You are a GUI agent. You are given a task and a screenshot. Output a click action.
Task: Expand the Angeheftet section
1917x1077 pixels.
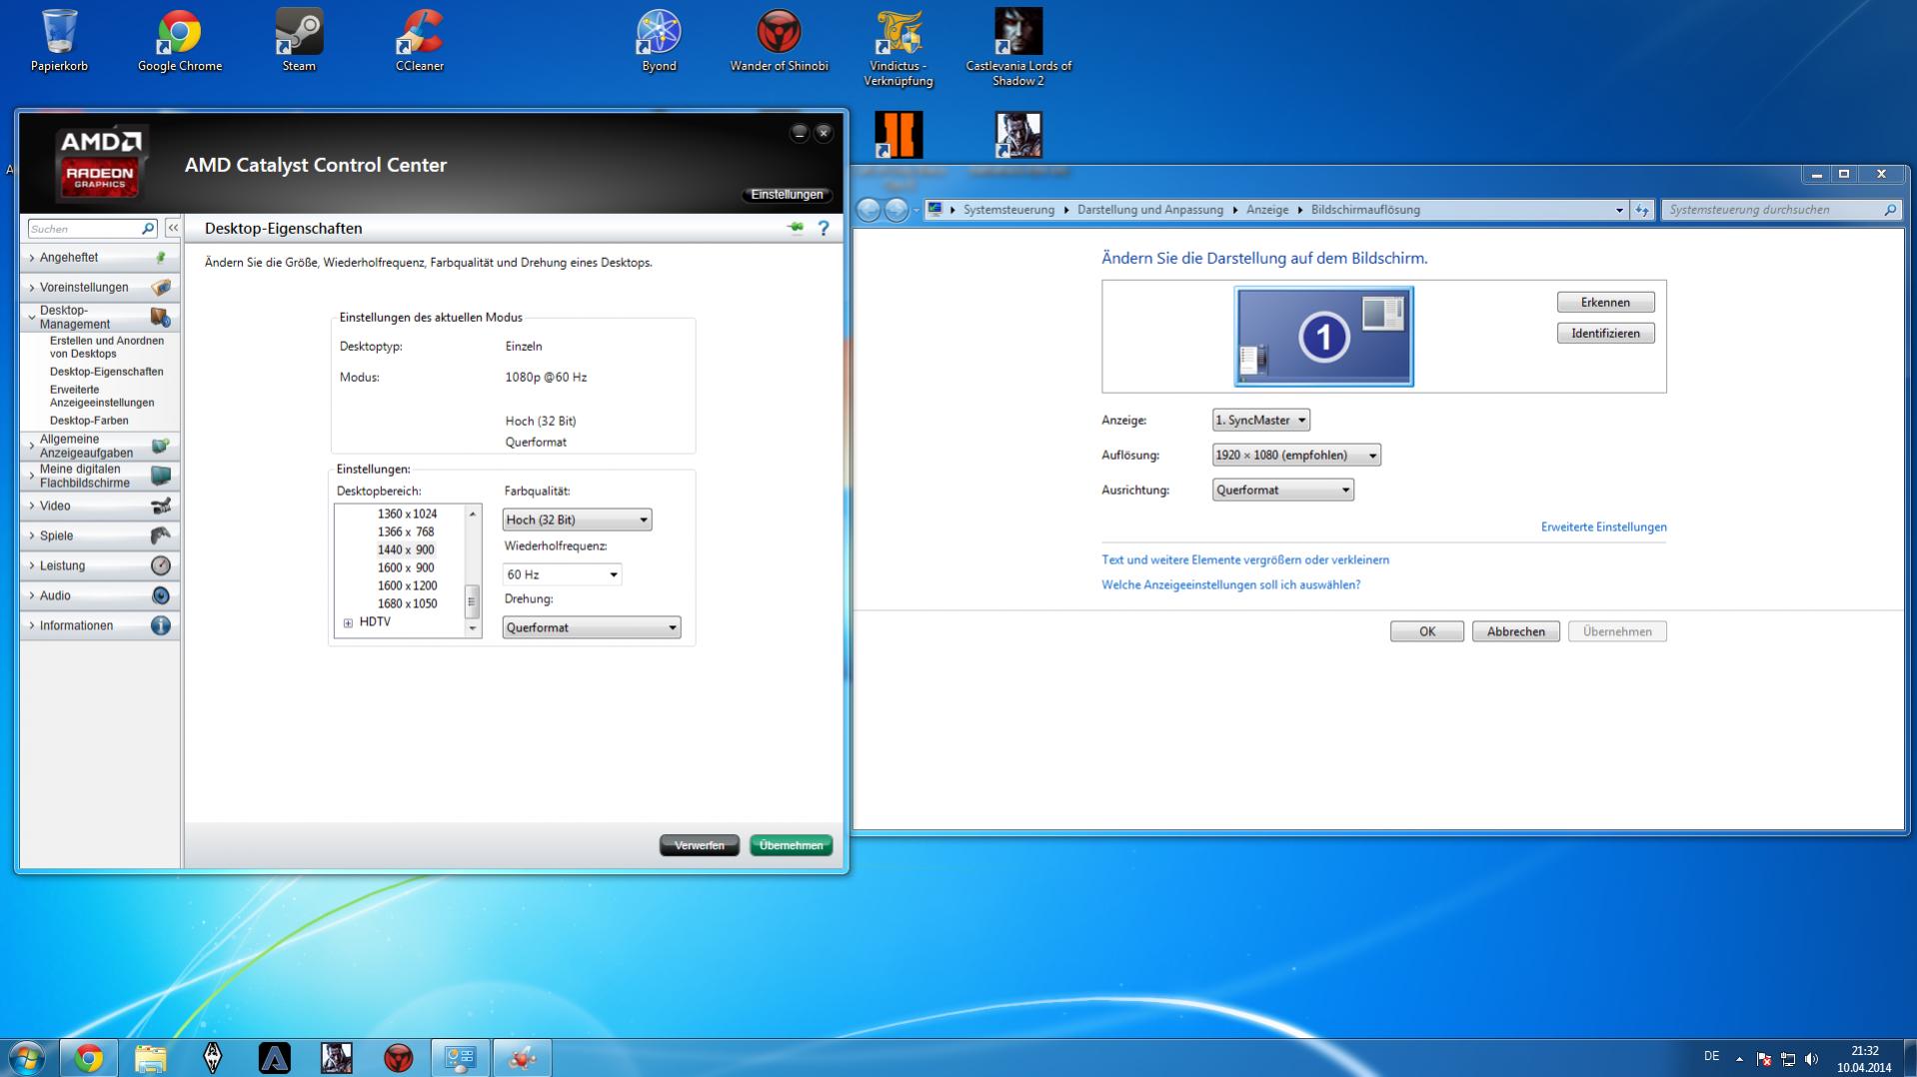click(99, 258)
